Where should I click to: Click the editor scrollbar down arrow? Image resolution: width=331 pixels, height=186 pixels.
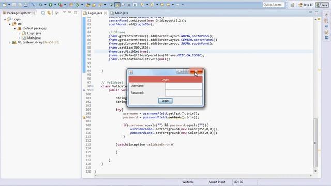pyautogui.click(x=315, y=171)
